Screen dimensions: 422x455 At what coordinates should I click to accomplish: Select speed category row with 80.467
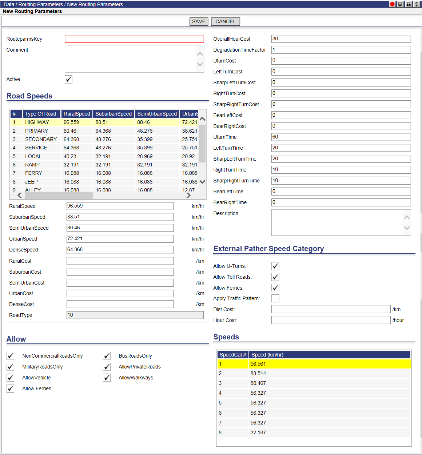(314, 383)
